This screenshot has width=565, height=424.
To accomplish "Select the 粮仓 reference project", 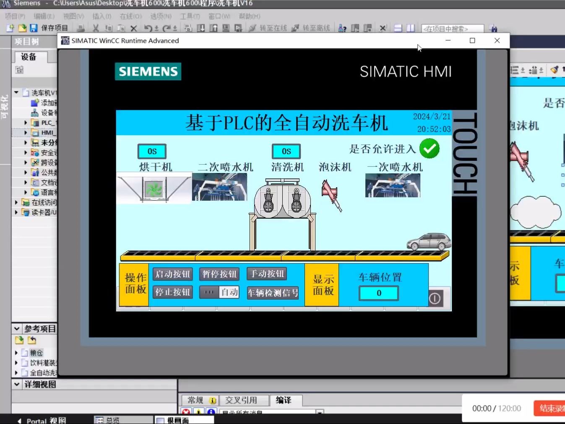I will pos(36,353).
